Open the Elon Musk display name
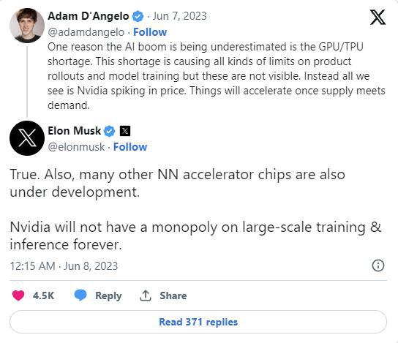This screenshot has width=398, height=343. [x=75, y=131]
